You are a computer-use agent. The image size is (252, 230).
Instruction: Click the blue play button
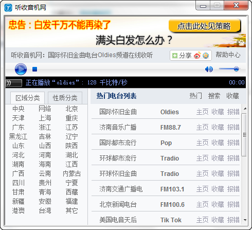pyautogui.click(x=21, y=69)
